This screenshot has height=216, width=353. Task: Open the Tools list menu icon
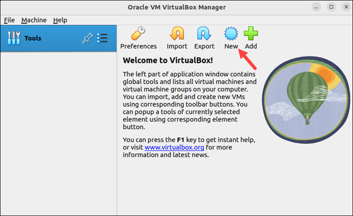[102, 38]
